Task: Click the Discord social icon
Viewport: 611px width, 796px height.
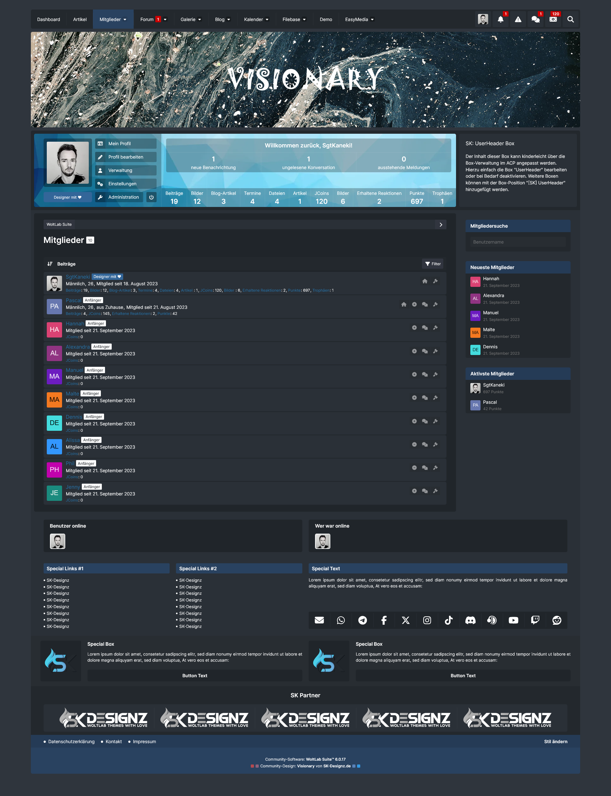Action: tap(470, 620)
